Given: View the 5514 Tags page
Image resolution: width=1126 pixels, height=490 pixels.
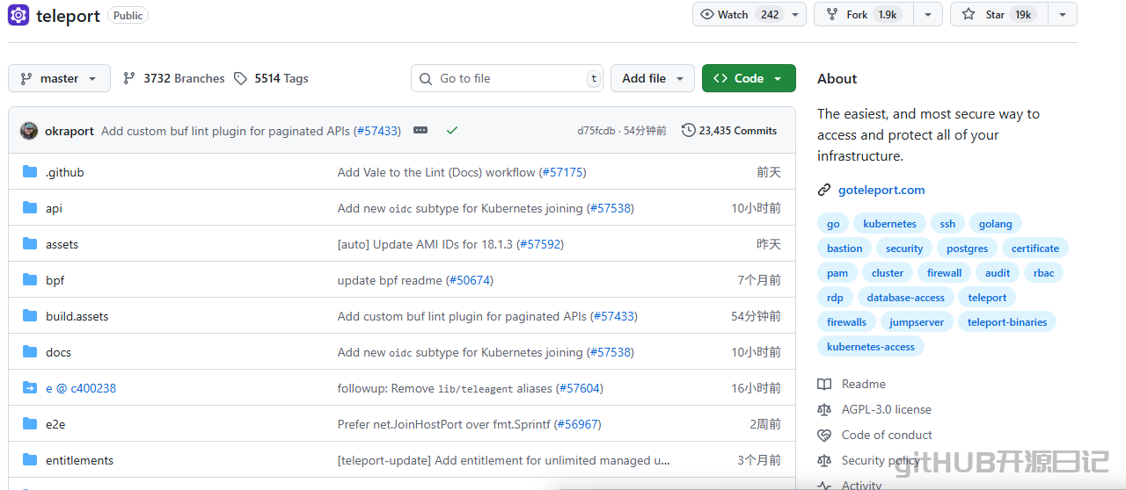Looking at the screenshot, I should pyautogui.click(x=271, y=78).
